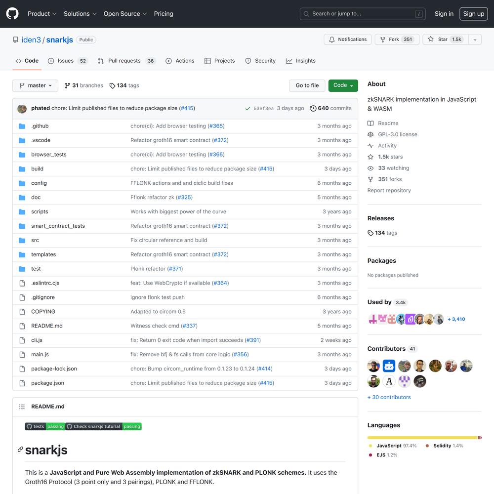Screen dimensions: 494x494
Task: Open the main.js file
Action: pos(40,354)
